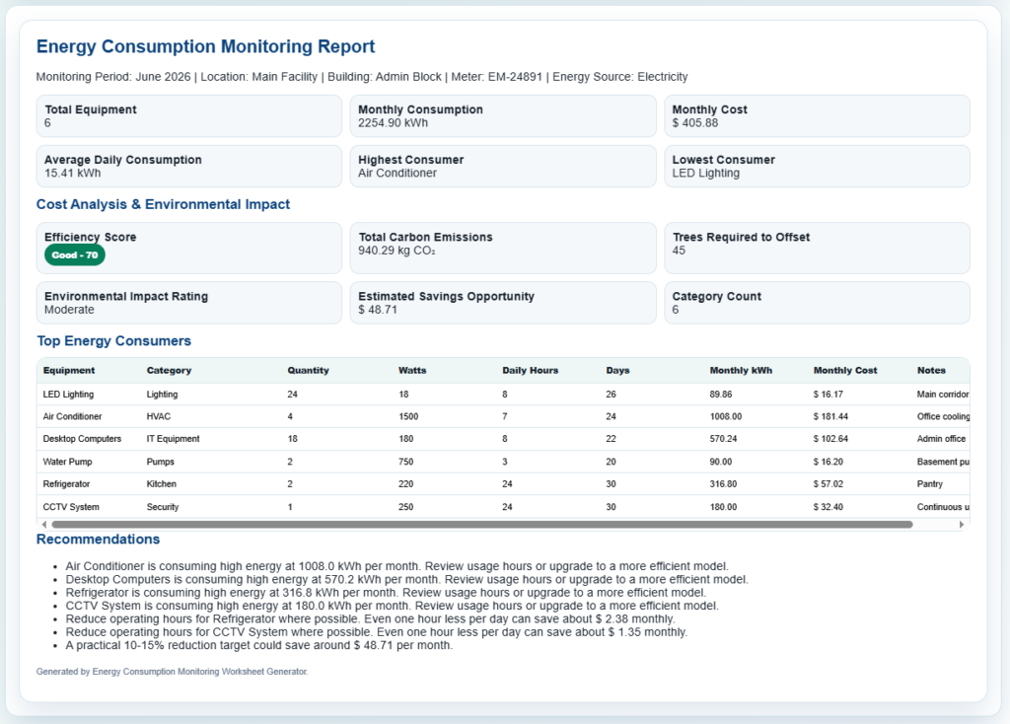1010x724 pixels.
Task: Select the Desktop Computers row name
Action: (82, 439)
